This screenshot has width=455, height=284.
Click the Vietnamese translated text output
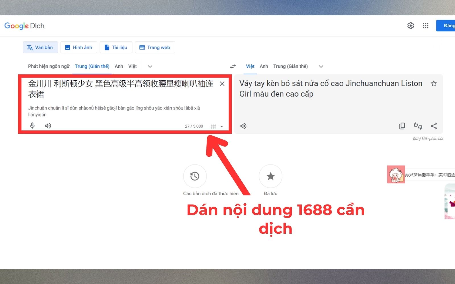point(331,89)
